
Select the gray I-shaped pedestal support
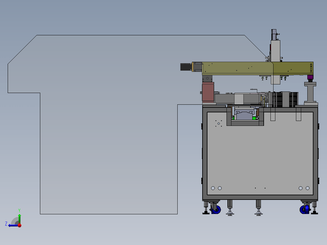pyautogui.click(x=310, y=93)
